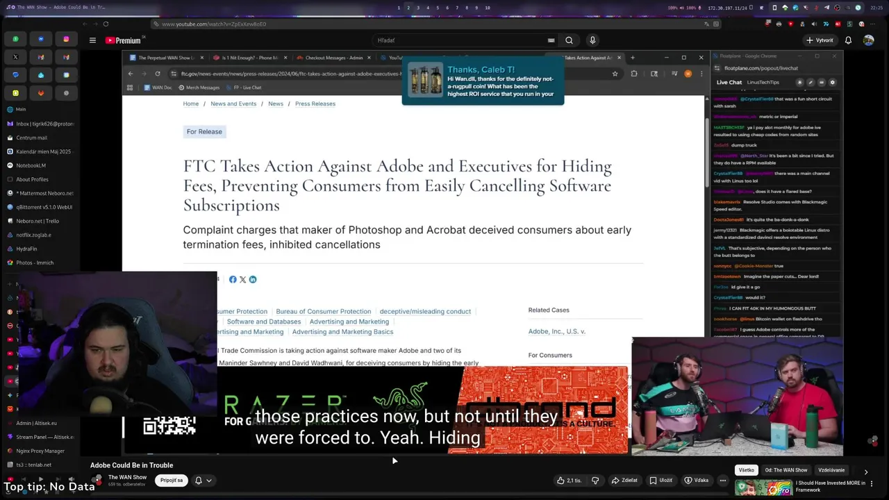Open the pinned green WhatsApp tab icon
Viewport: 889px width, 500px height.
15,39
